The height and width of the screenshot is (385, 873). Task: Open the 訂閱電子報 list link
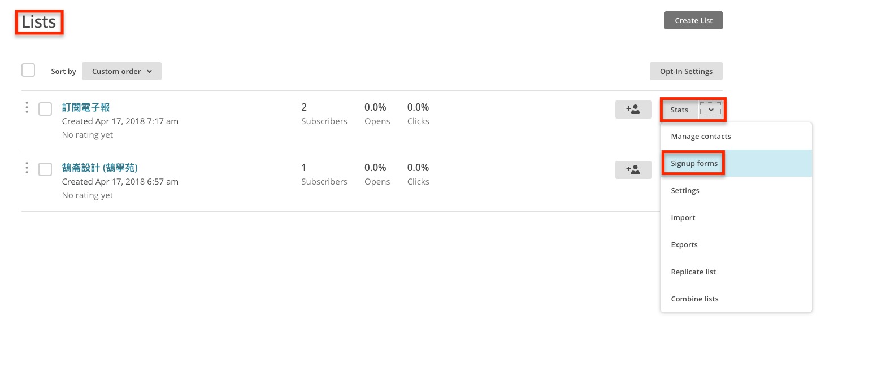click(86, 107)
